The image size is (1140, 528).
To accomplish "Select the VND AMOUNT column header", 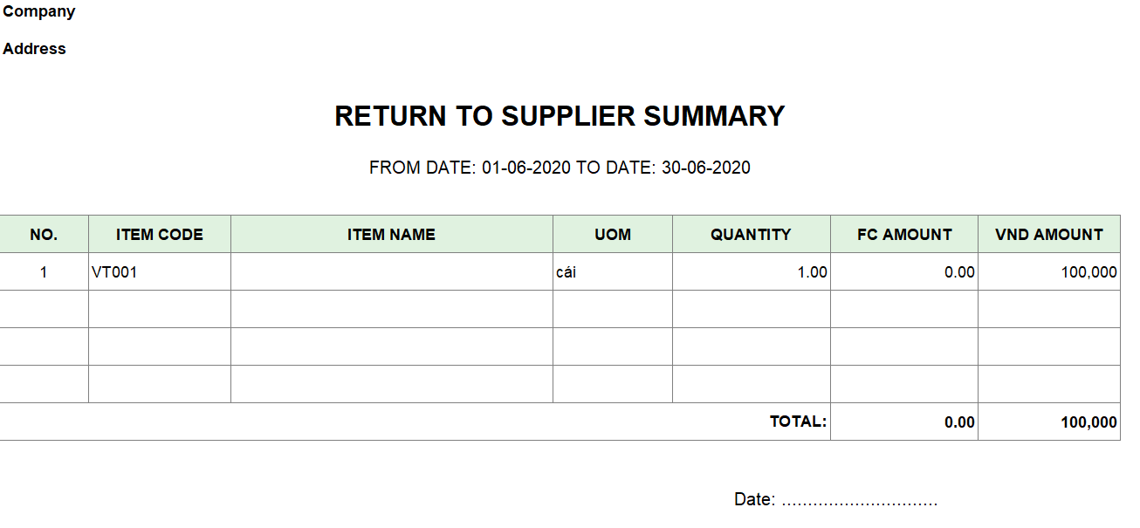I will [1049, 235].
